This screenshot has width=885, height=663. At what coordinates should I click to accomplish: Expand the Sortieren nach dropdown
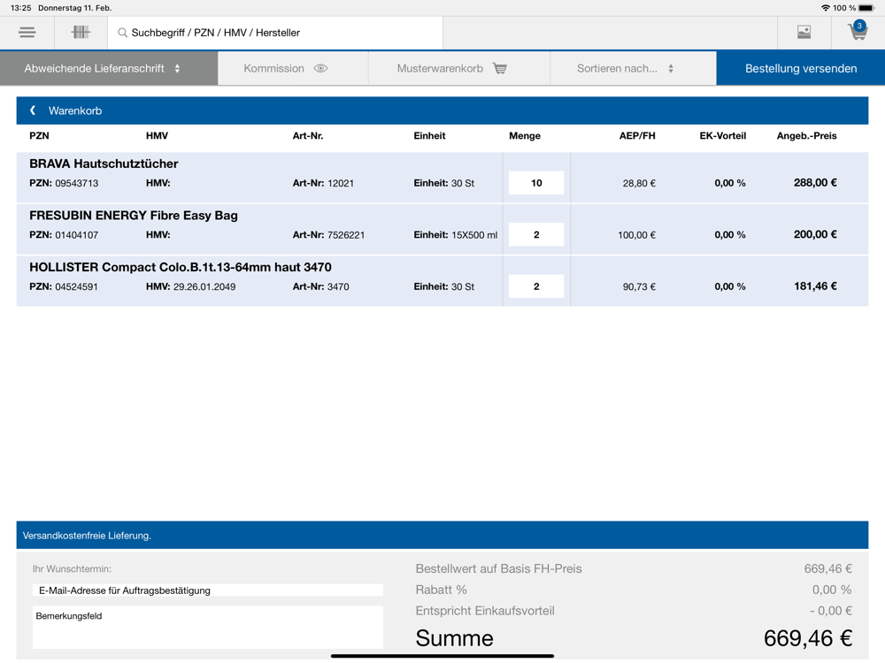click(x=634, y=68)
